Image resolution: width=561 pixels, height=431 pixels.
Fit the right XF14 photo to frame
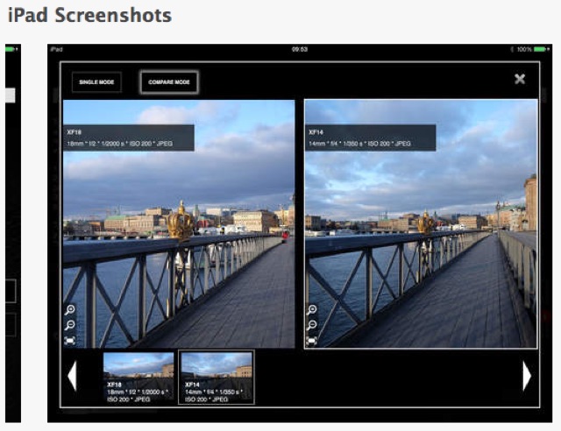311,340
